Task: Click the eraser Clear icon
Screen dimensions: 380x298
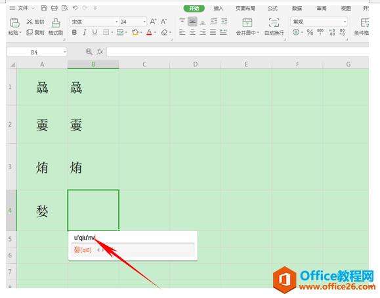Action: pyautogui.click(x=164, y=32)
